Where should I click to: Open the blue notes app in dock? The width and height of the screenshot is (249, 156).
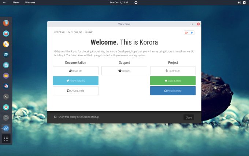[x=6, y=55]
